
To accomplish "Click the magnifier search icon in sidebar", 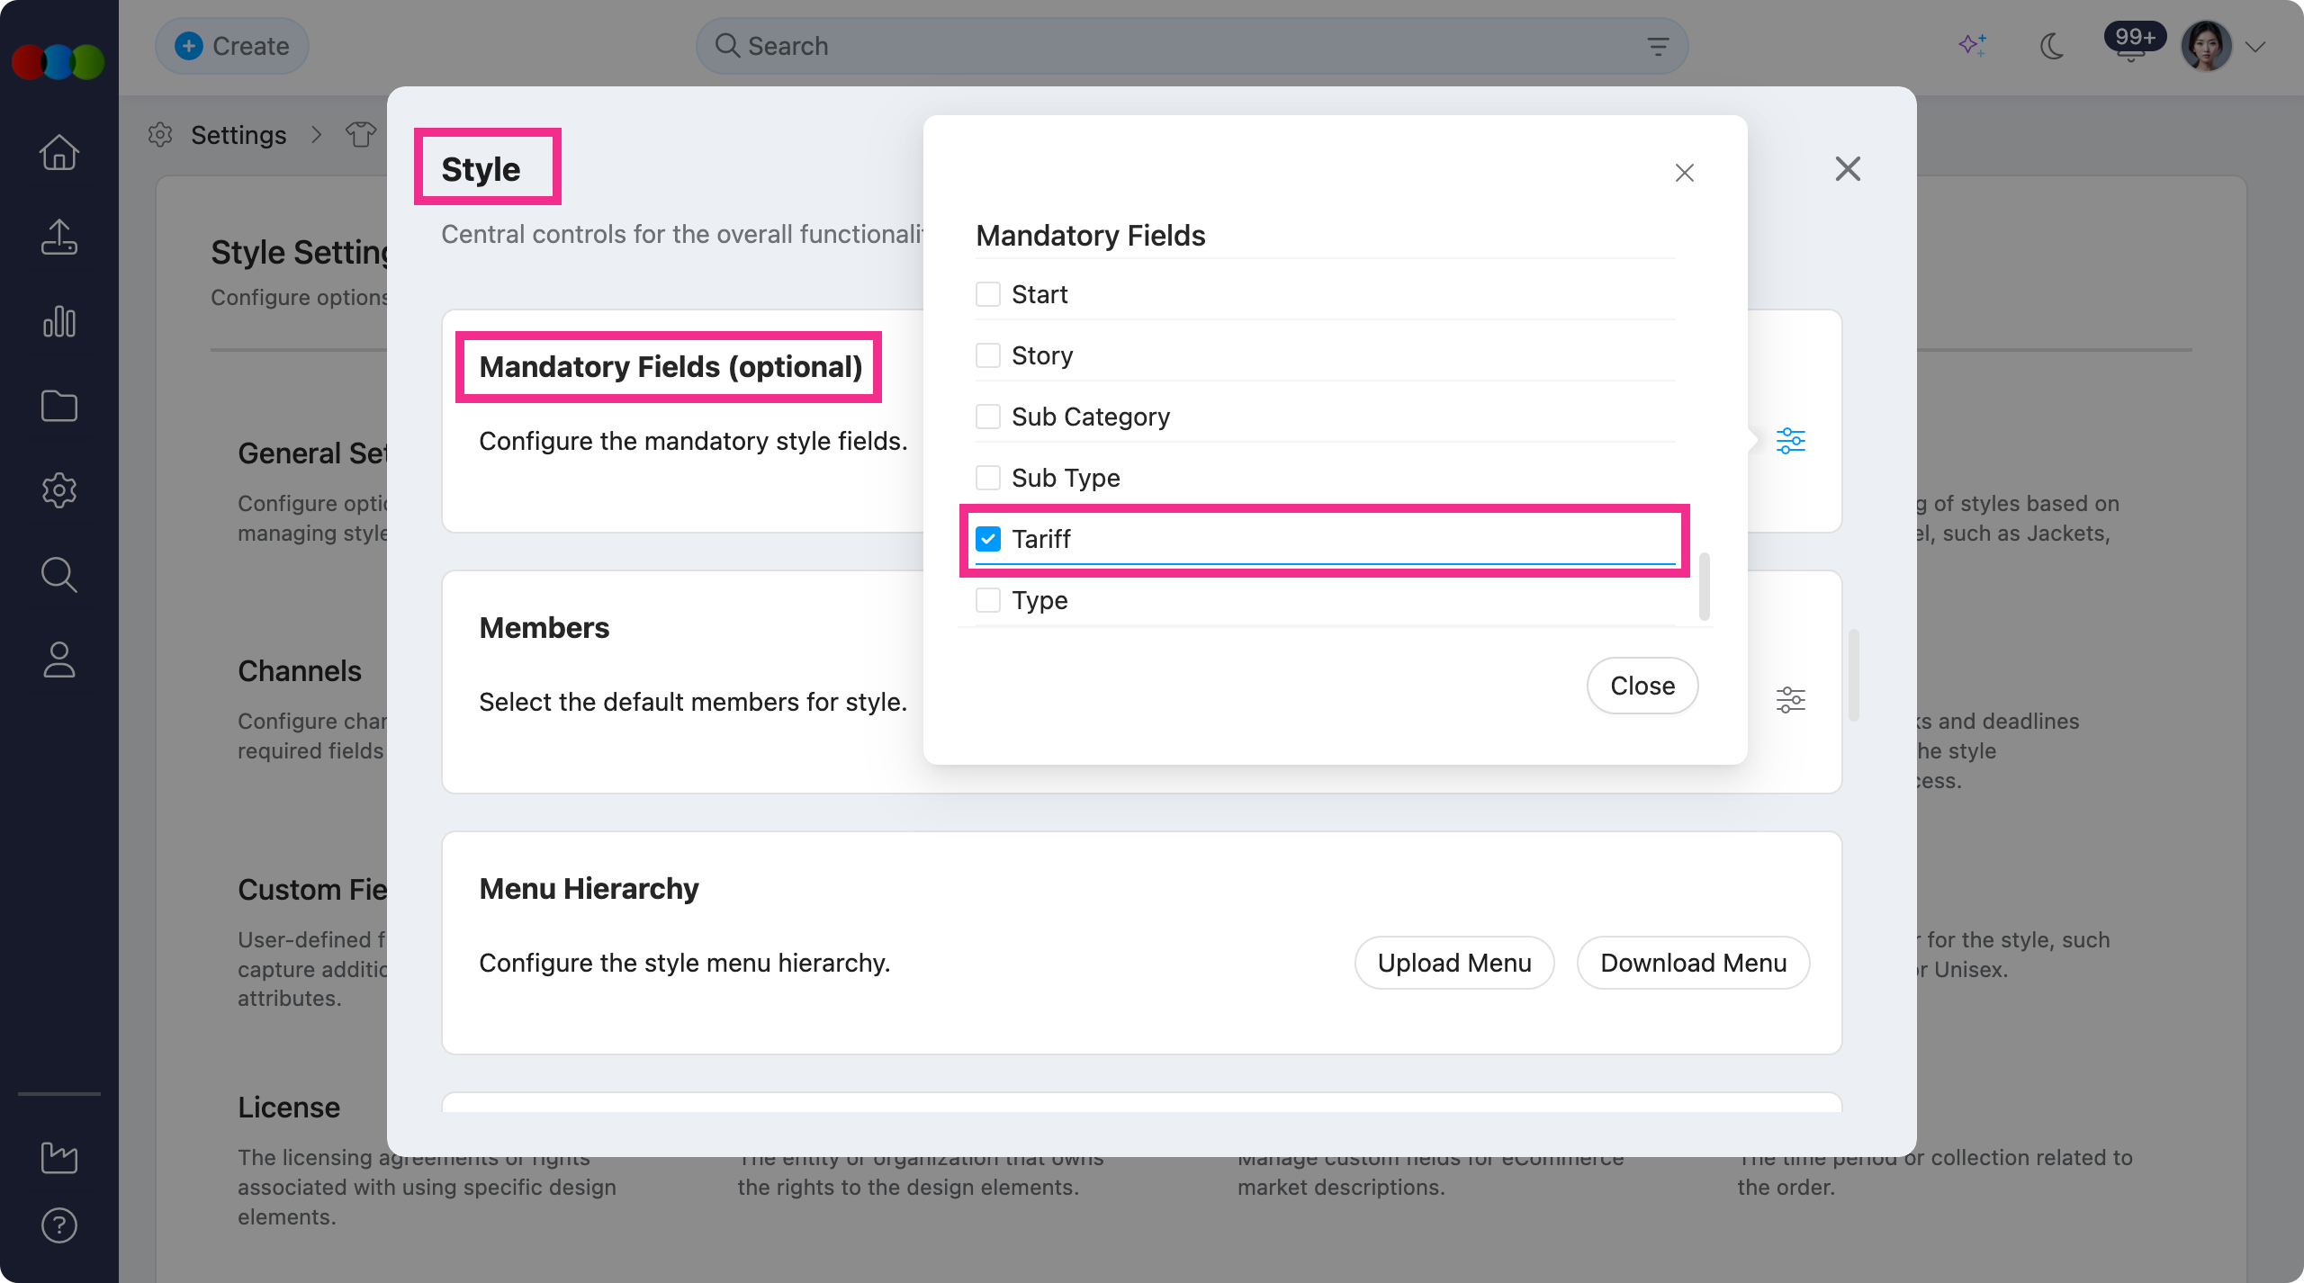I will [59, 574].
